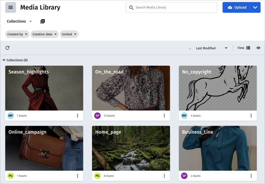Click the add new collection icon

tap(43, 21)
